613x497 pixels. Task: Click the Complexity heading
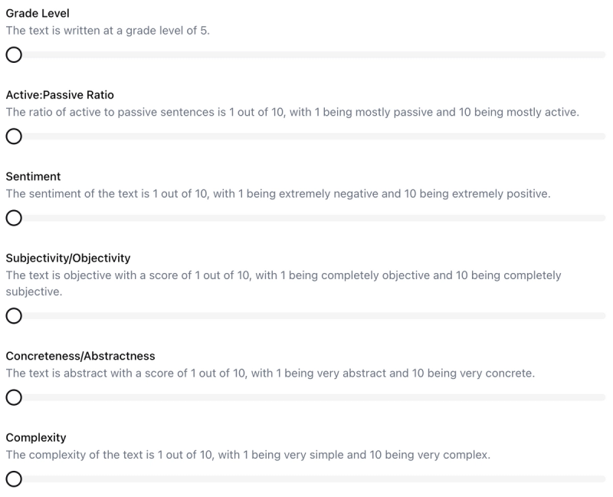click(36, 437)
